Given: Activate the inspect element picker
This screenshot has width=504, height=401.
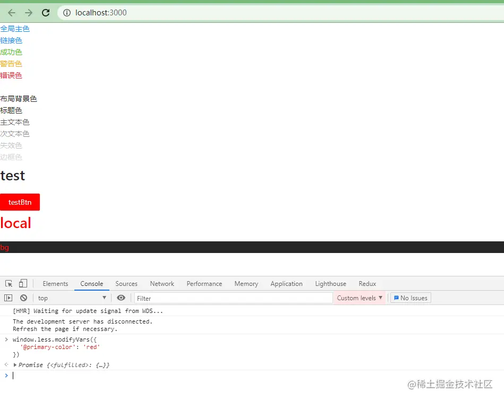Looking at the screenshot, I should 8,283.
